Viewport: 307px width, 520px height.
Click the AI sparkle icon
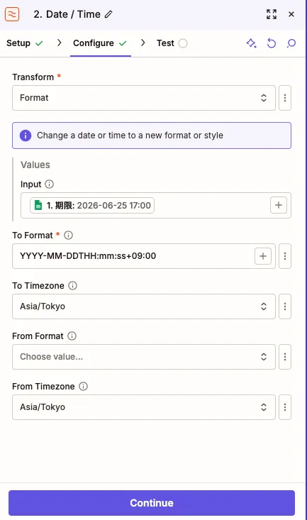tap(251, 43)
